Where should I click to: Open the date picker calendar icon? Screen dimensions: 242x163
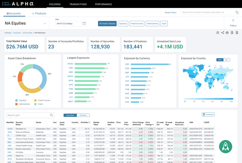pyautogui.click(x=84, y=24)
